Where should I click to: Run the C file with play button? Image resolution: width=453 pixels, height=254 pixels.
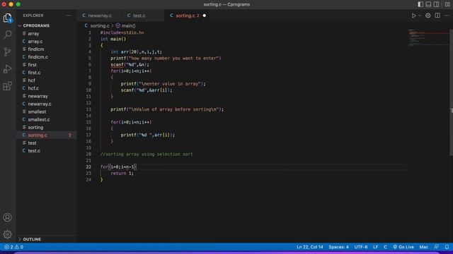pyautogui.click(x=413, y=16)
